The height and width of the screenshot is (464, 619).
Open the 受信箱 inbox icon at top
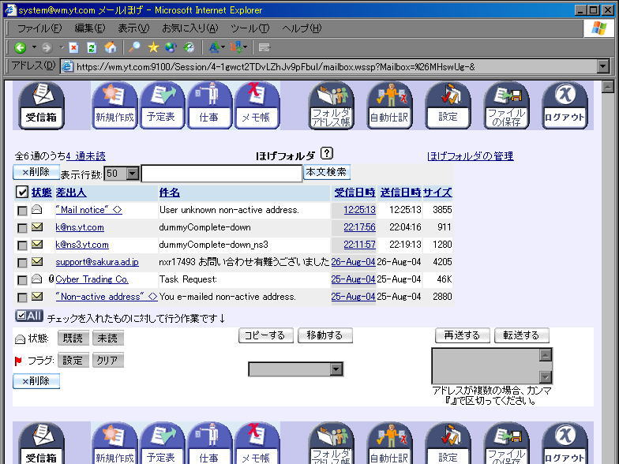pyautogui.click(x=41, y=106)
